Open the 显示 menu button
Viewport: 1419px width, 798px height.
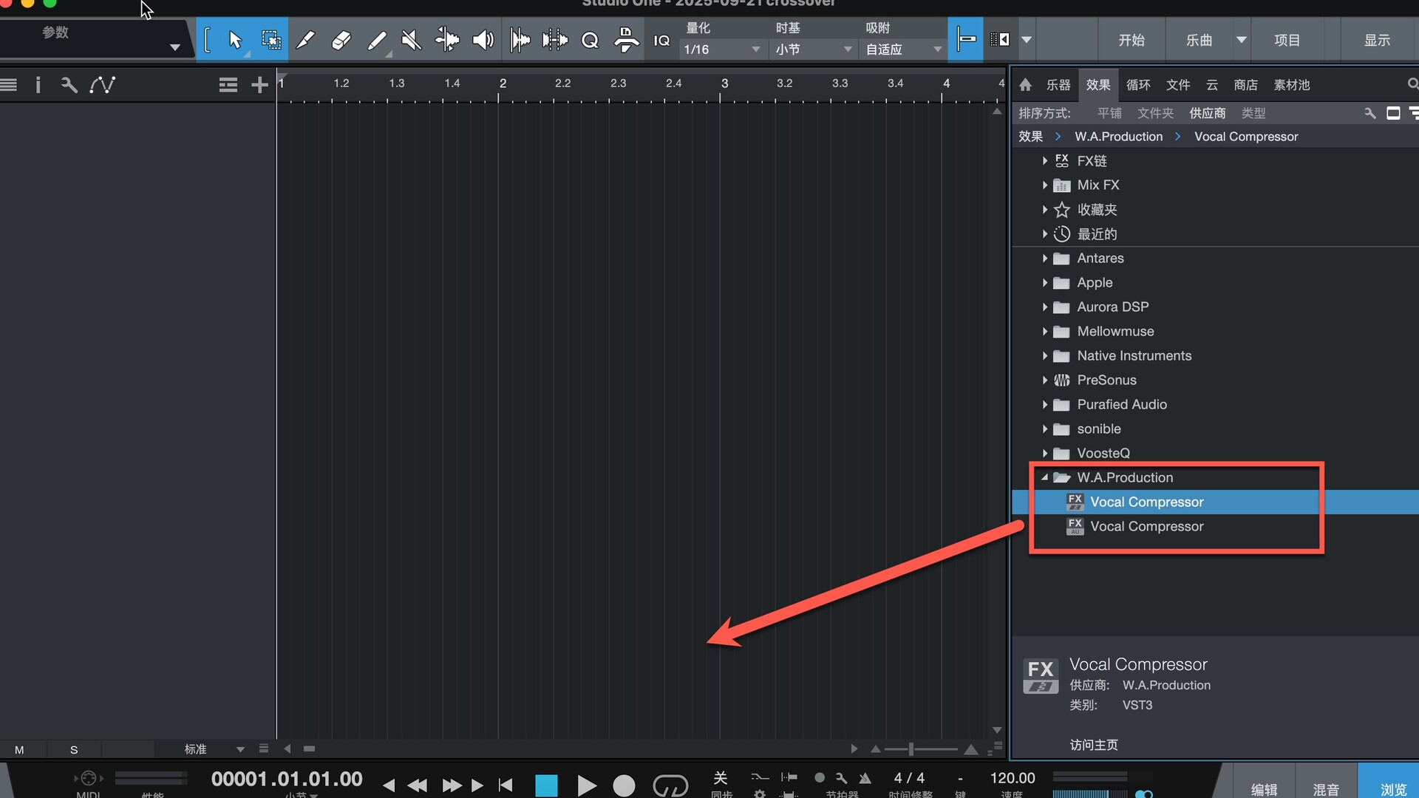pos(1378,40)
